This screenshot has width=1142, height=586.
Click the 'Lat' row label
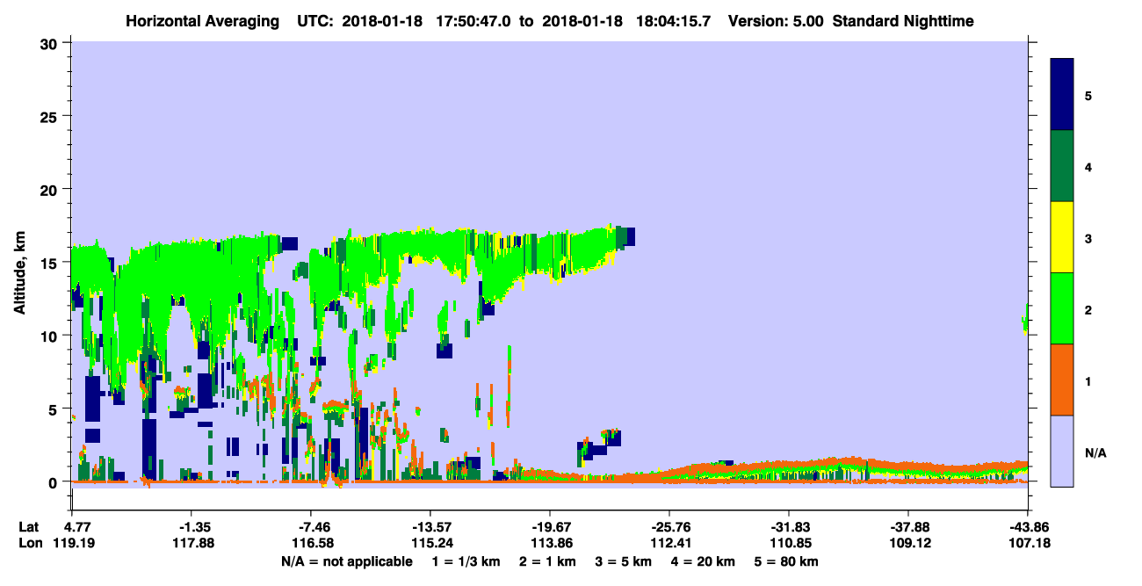[28, 527]
